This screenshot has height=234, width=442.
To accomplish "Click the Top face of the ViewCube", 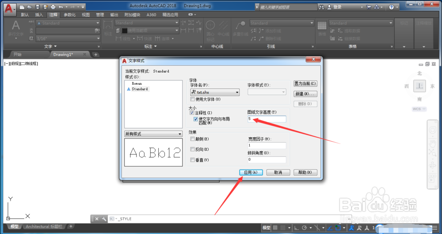I will (419, 86).
